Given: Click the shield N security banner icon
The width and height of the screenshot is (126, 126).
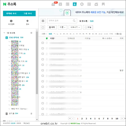Looking at the screenshot, I should (x=67, y=13).
